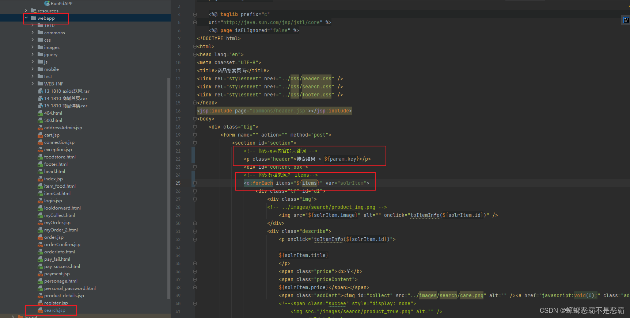Screen dimensions: 630x318
Task: Open head.html in project tree
Action: tap(54, 171)
